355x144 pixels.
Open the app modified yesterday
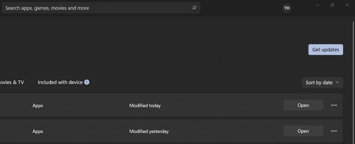pyautogui.click(x=303, y=131)
